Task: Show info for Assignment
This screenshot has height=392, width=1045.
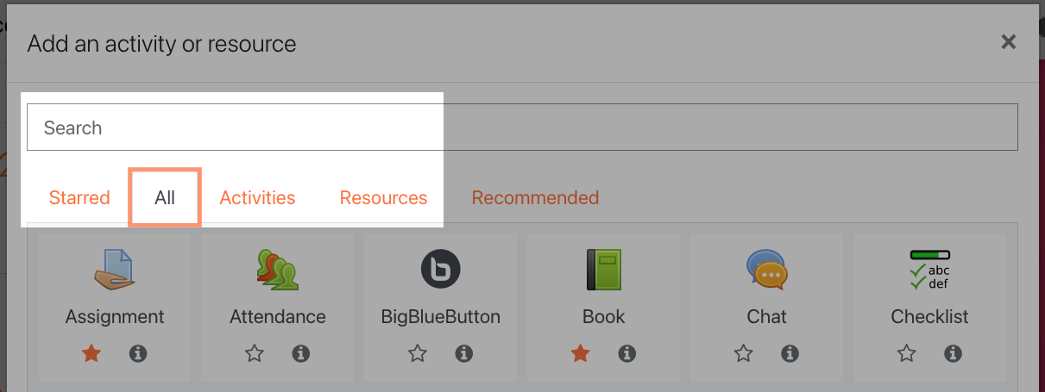Action: tap(137, 353)
